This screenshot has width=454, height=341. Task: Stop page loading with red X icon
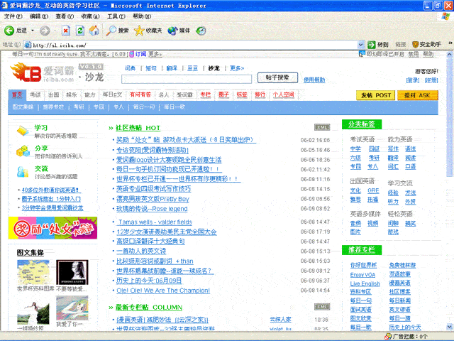(66, 31)
